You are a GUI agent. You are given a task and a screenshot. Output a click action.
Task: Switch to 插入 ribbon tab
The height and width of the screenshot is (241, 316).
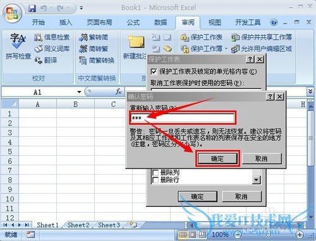click(66, 22)
